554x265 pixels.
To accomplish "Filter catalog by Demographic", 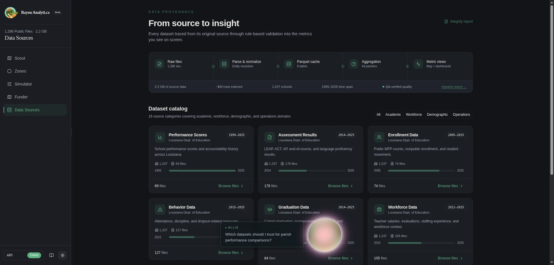I will [x=437, y=115].
